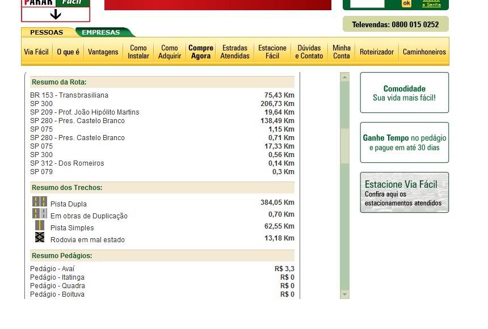
Task: Click the ok login button
Action: (406, 3)
